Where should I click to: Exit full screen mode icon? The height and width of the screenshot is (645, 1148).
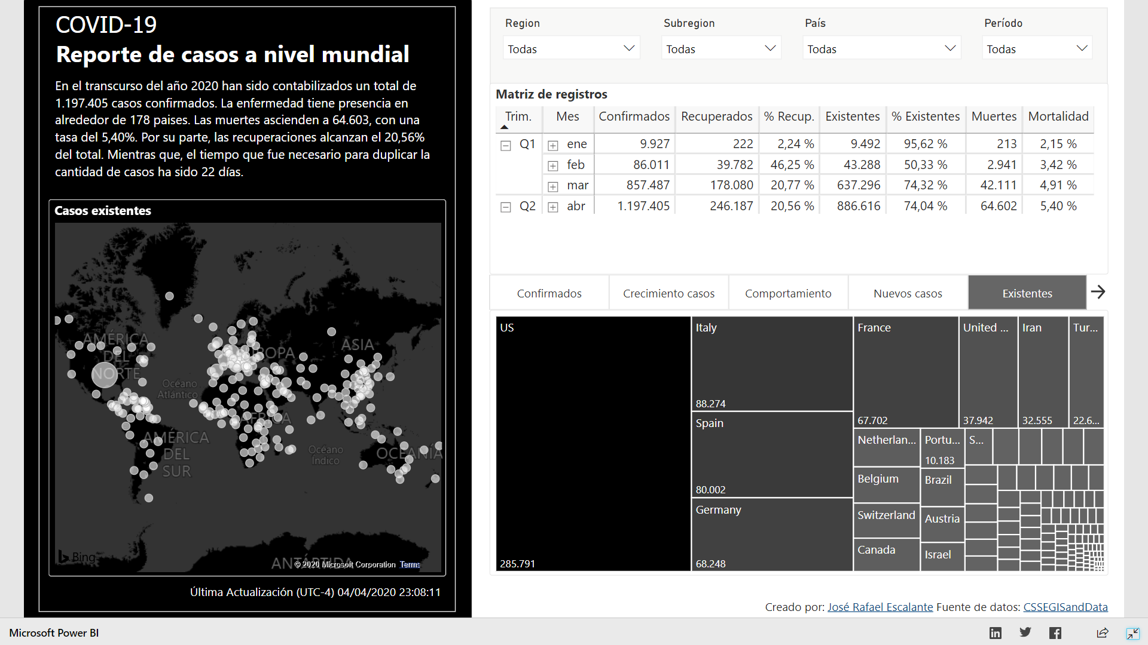click(1132, 634)
